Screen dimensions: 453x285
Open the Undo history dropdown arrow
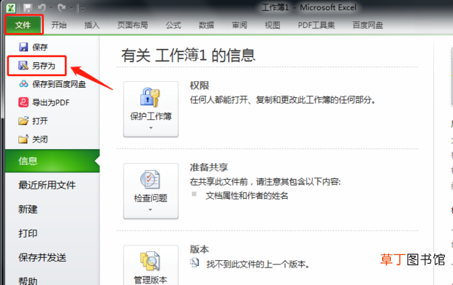(51, 8)
